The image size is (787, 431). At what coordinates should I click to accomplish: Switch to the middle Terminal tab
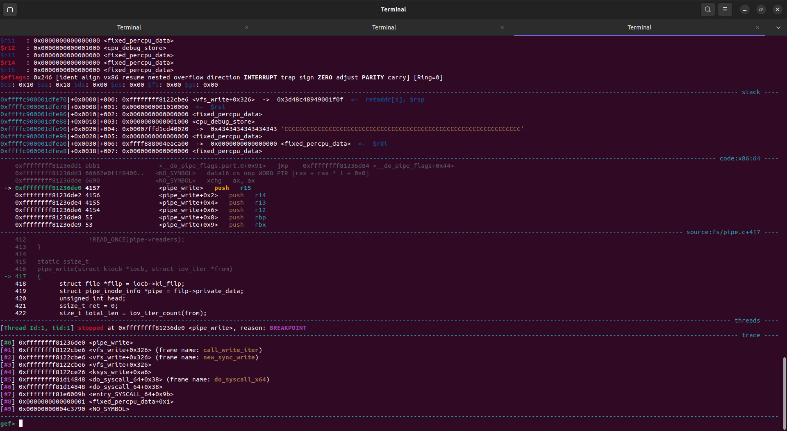coord(384,27)
